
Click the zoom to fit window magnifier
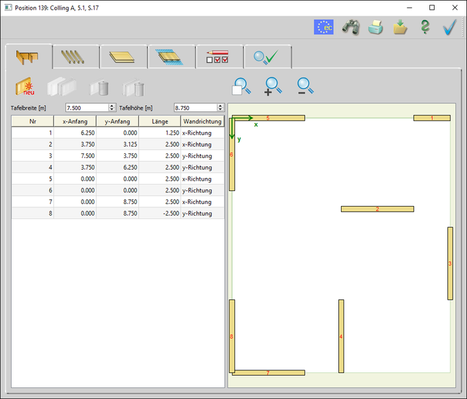tap(242, 86)
